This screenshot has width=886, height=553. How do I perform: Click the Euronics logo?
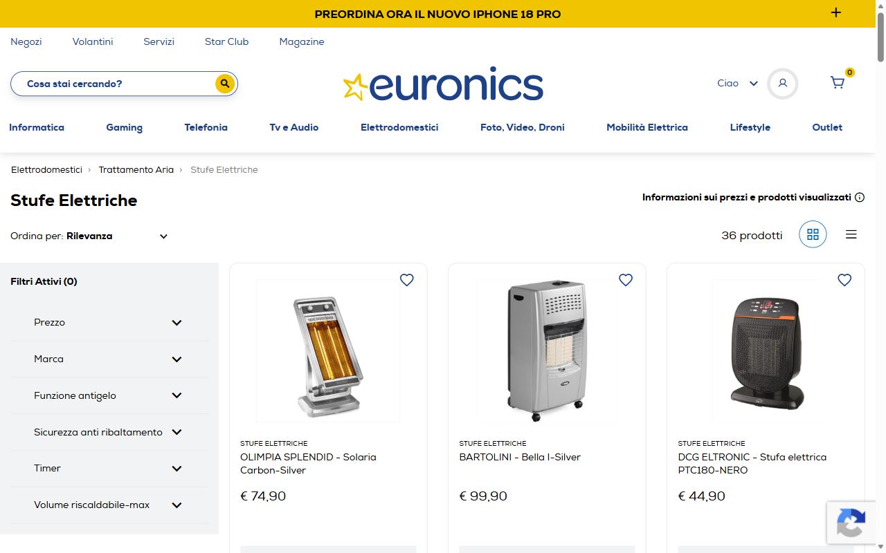[x=443, y=84]
